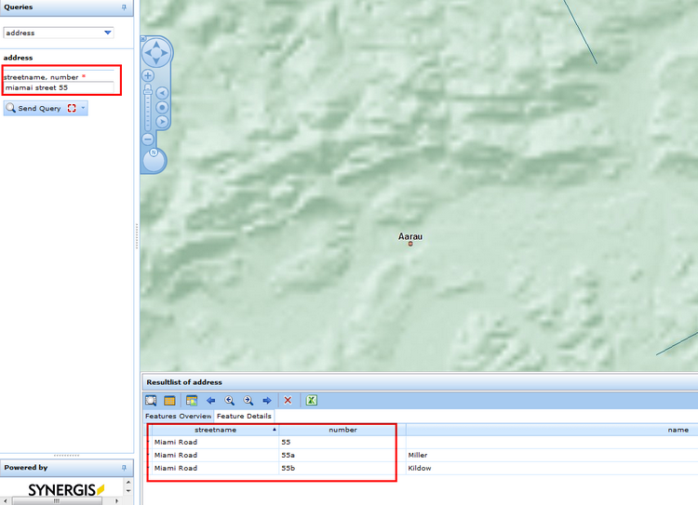698x505 pixels.
Task: Sort by the name column header
Action: coord(552,430)
